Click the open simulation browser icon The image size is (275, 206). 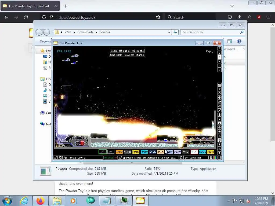point(55,158)
